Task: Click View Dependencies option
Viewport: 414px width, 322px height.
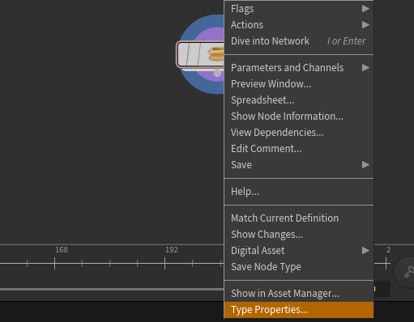Action: (299, 133)
